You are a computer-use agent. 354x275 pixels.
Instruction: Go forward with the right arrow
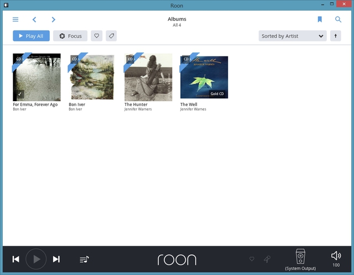tap(54, 19)
